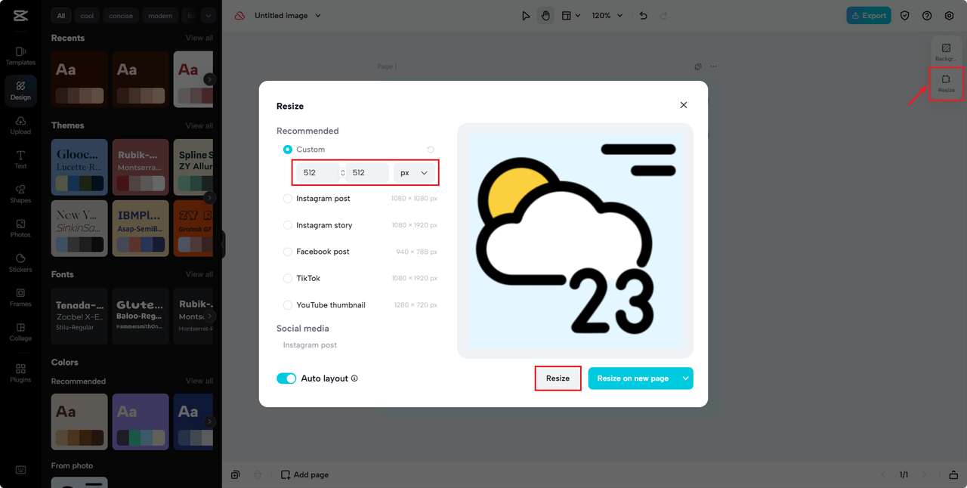This screenshot has height=488, width=967.
Task: Open the page more options ellipsis
Action: pos(713,66)
